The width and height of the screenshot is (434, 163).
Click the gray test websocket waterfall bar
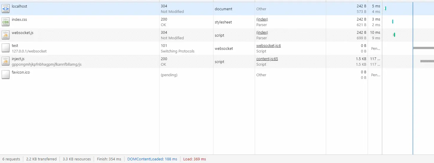(x=423, y=48)
